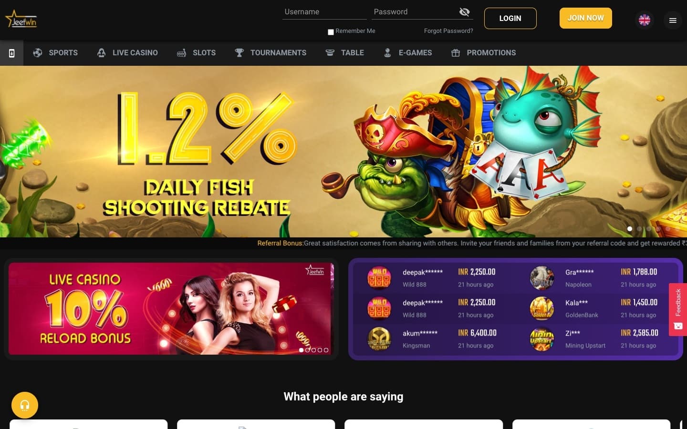The height and width of the screenshot is (429, 687).
Task: Click the Mining Upstart game icon
Action: [x=542, y=339]
